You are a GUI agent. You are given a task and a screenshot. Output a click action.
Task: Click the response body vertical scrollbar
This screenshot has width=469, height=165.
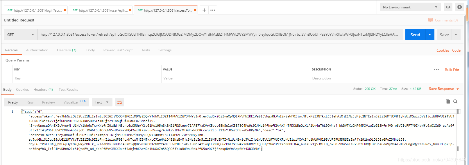[458, 130]
